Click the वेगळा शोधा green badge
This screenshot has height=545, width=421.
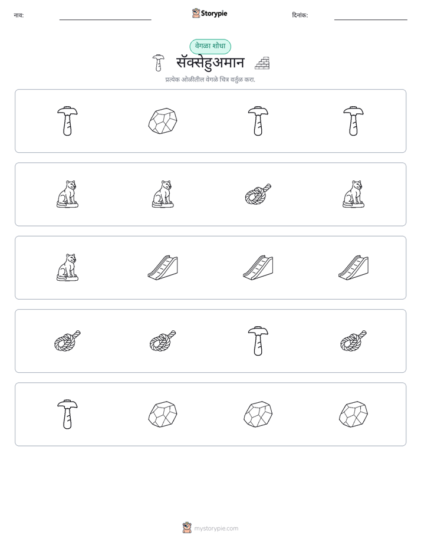(x=210, y=46)
